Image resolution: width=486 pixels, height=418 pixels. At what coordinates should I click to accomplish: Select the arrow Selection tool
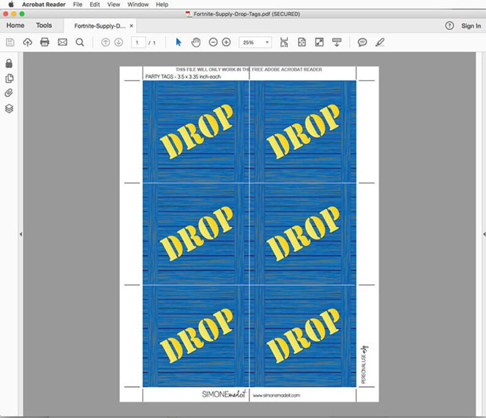(178, 42)
